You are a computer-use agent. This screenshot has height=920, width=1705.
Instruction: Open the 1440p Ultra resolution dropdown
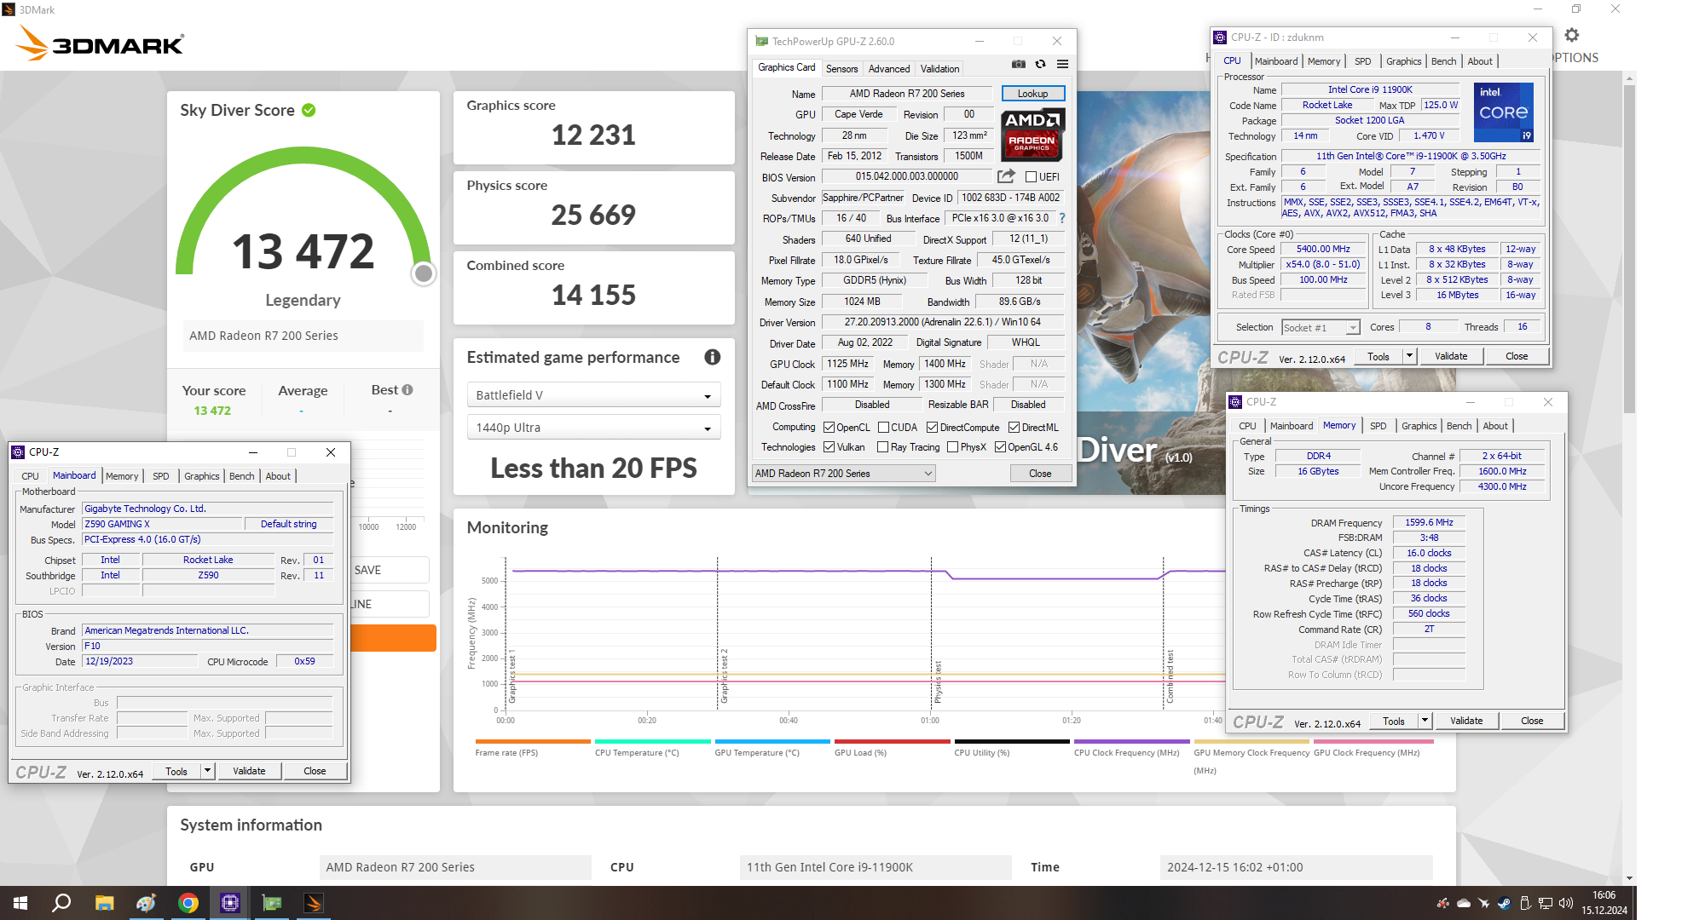(x=593, y=428)
